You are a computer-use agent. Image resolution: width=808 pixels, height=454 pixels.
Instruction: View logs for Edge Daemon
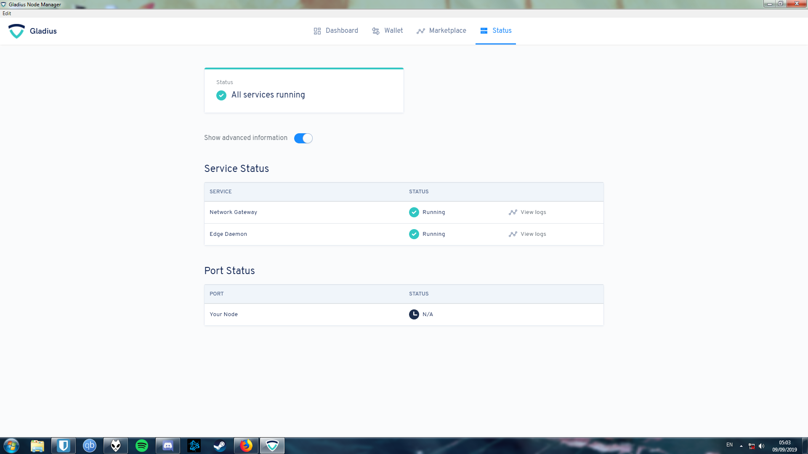pyautogui.click(x=527, y=234)
